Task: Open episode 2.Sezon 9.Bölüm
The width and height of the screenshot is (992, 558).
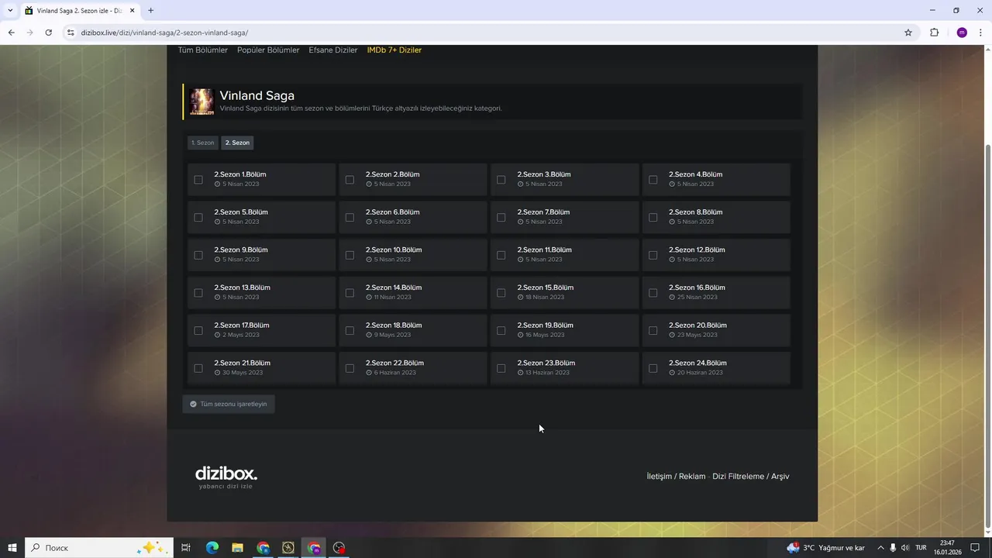Action: pos(241,250)
